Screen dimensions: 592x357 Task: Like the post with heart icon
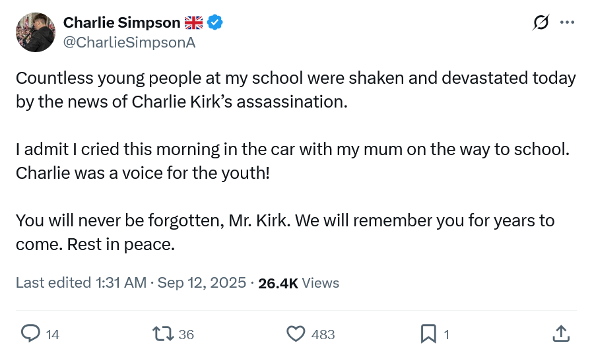pyautogui.click(x=296, y=334)
